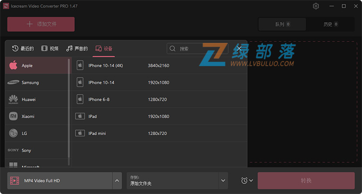
Task: Open the MP4 Video Full HD format selector
Action: point(60,180)
